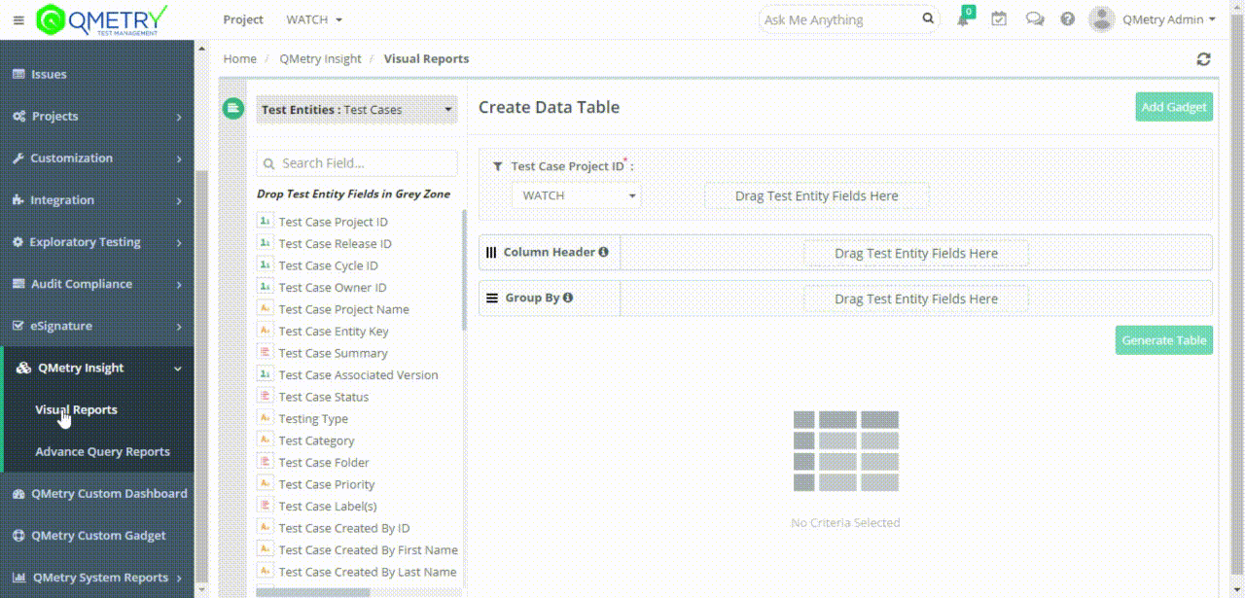Click the Column Header bars icon
This screenshot has height=598, width=1245.
pyautogui.click(x=491, y=252)
